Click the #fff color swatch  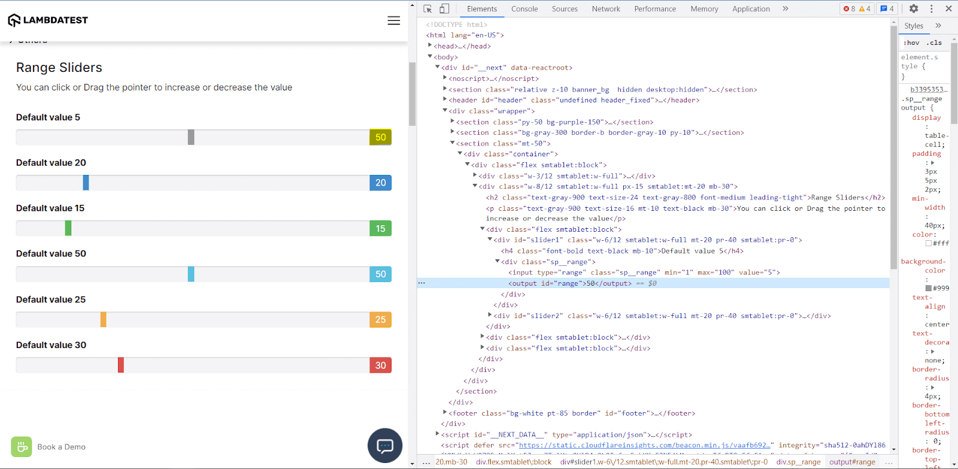[x=928, y=244]
